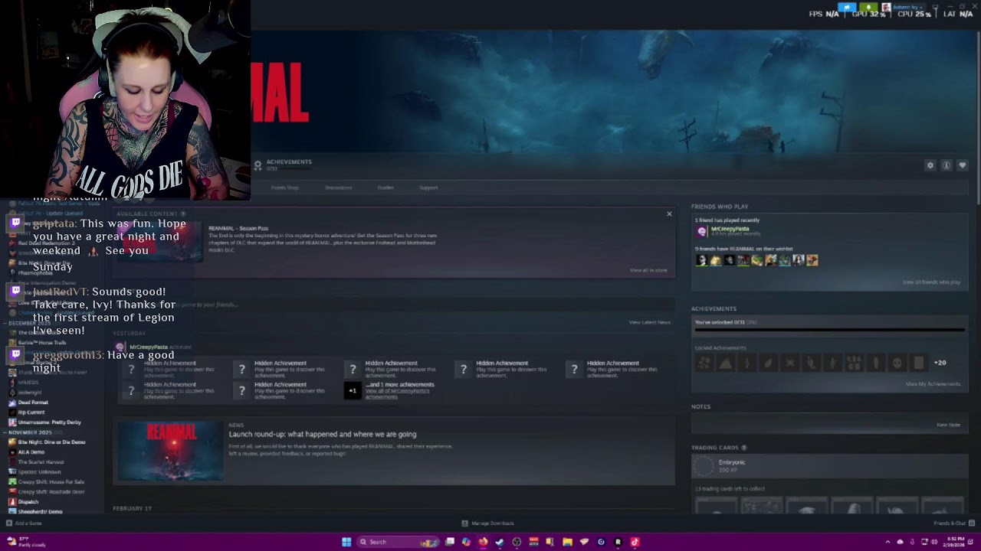Image resolution: width=981 pixels, height=551 pixels.
Task: Click the taskbar Search box
Action: (x=398, y=542)
